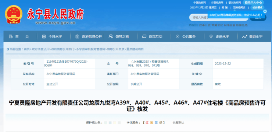Image resolution: width=272 pixels, height=132 pixels.
Task: Click the chart icon beside 数说永宁
Action: [x=244, y=37]
